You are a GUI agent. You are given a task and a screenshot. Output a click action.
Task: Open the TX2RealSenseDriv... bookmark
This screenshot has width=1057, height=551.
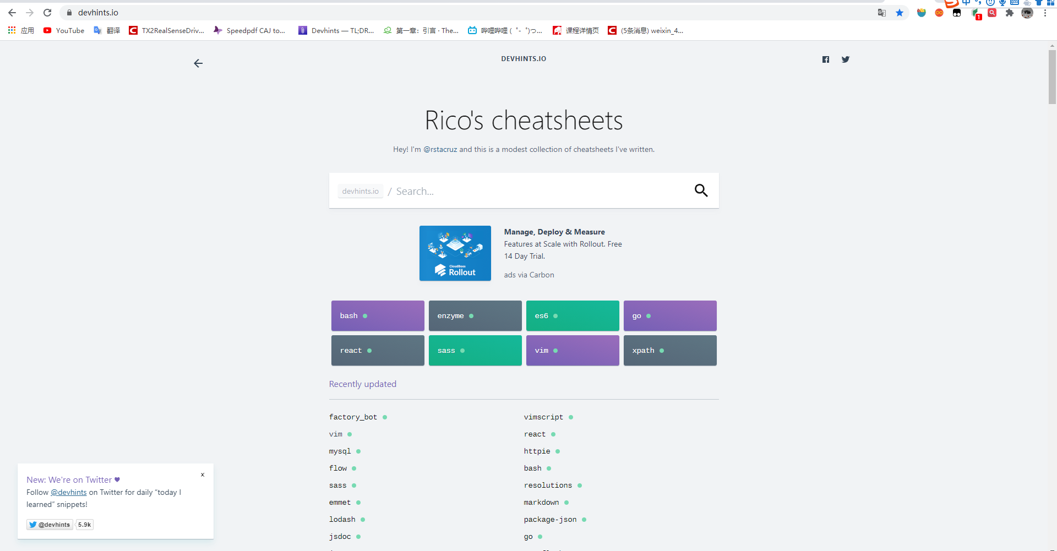[x=166, y=30]
